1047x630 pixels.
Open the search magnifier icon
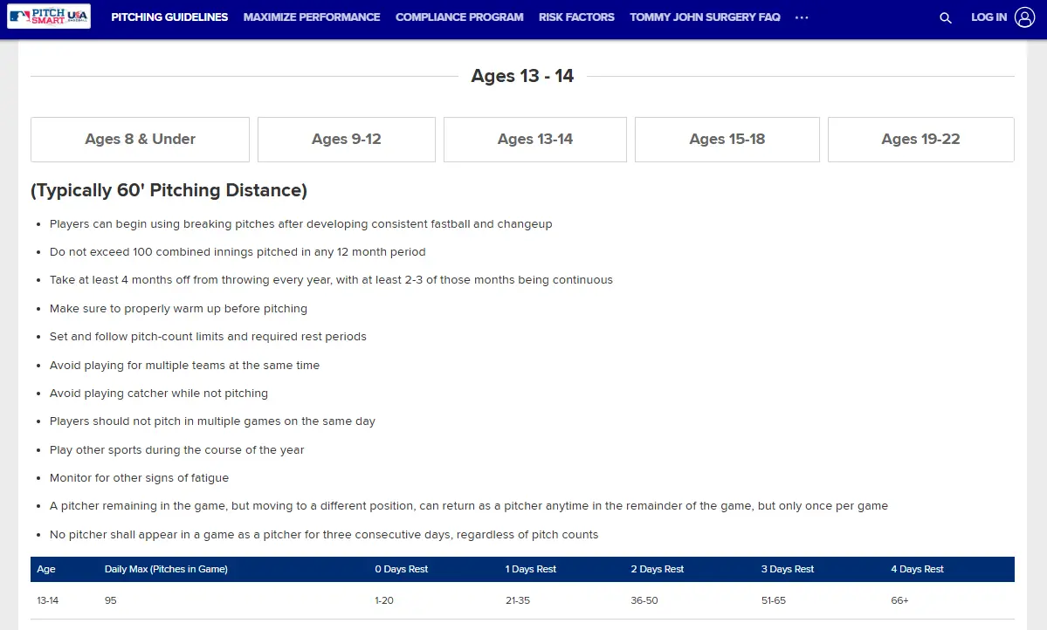(946, 17)
